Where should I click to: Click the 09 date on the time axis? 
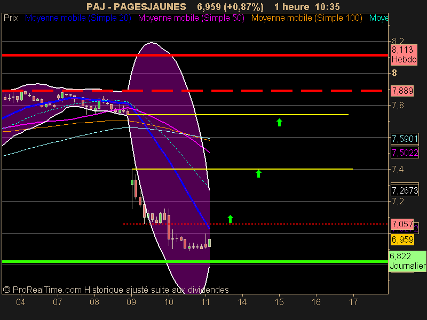coord(131,302)
